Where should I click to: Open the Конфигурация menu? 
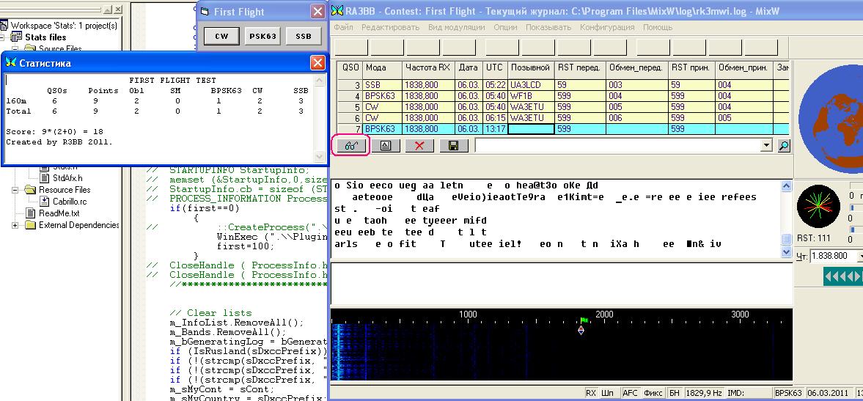[x=607, y=27]
